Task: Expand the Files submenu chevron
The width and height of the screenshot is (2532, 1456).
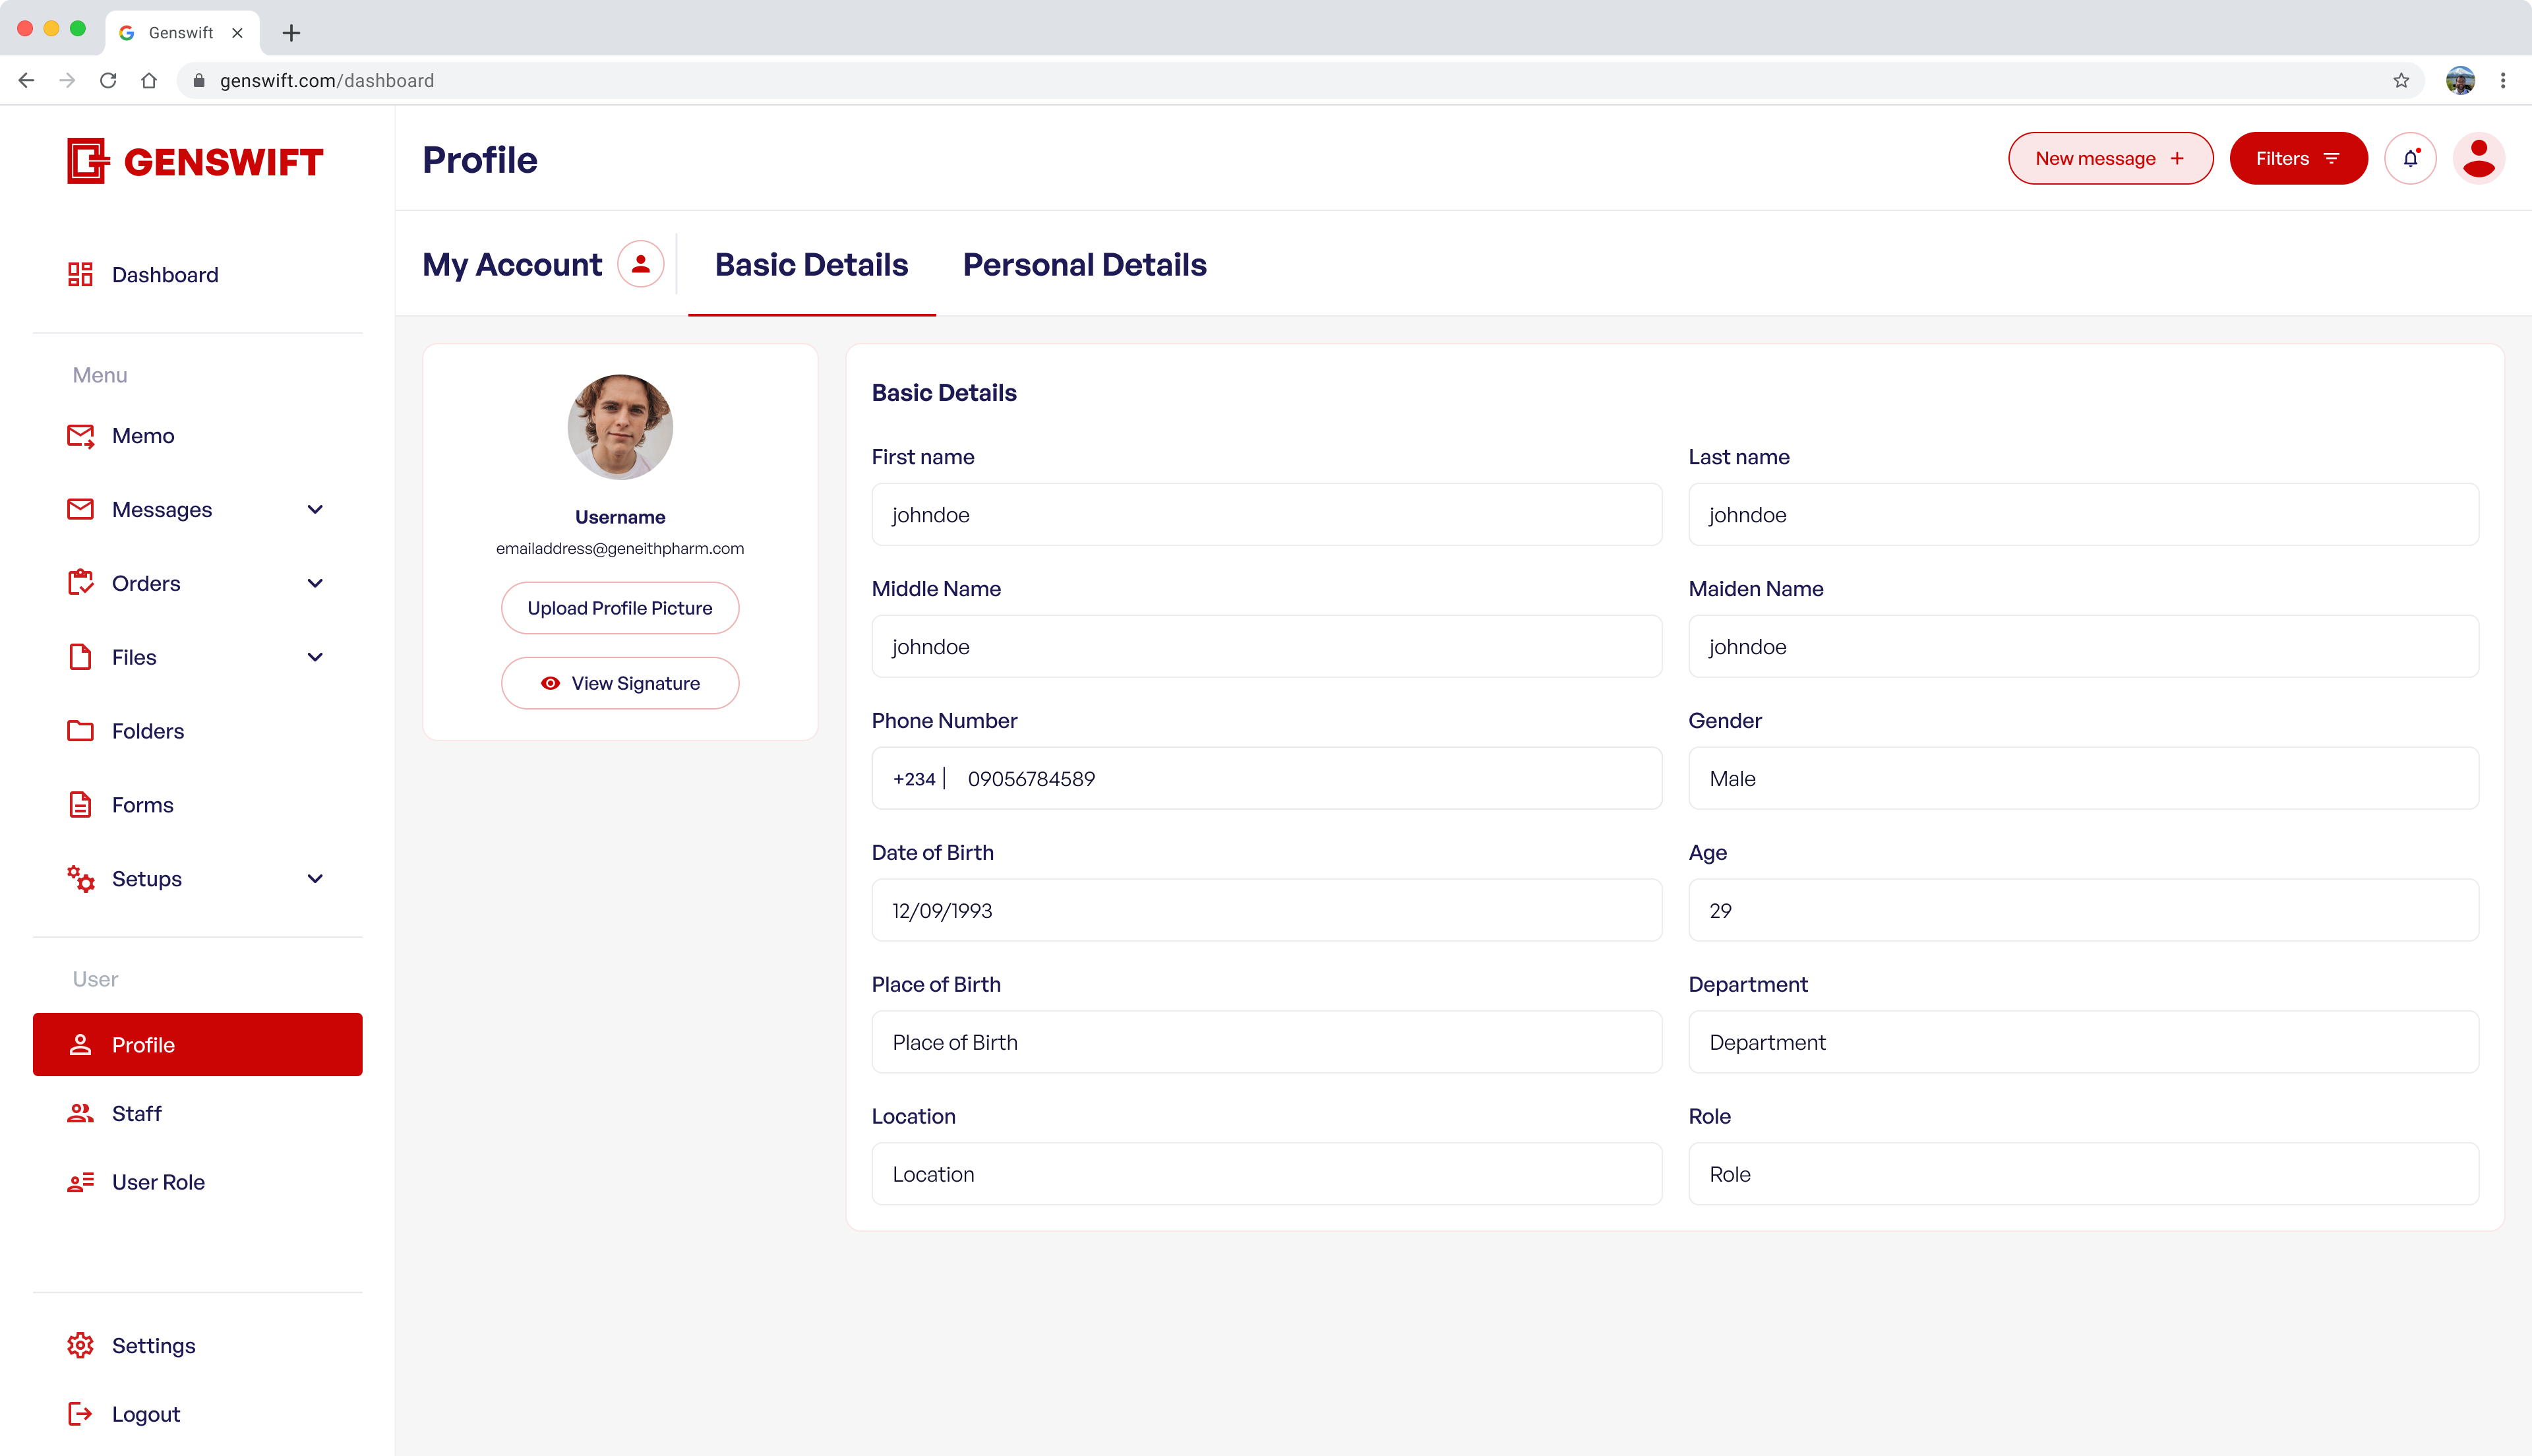Action: [x=315, y=657]
